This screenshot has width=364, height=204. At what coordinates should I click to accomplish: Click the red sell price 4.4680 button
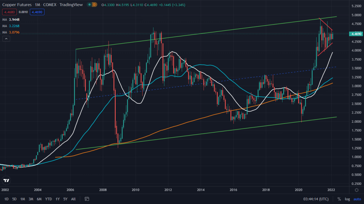pyautogui.click(x=9, y=12)
